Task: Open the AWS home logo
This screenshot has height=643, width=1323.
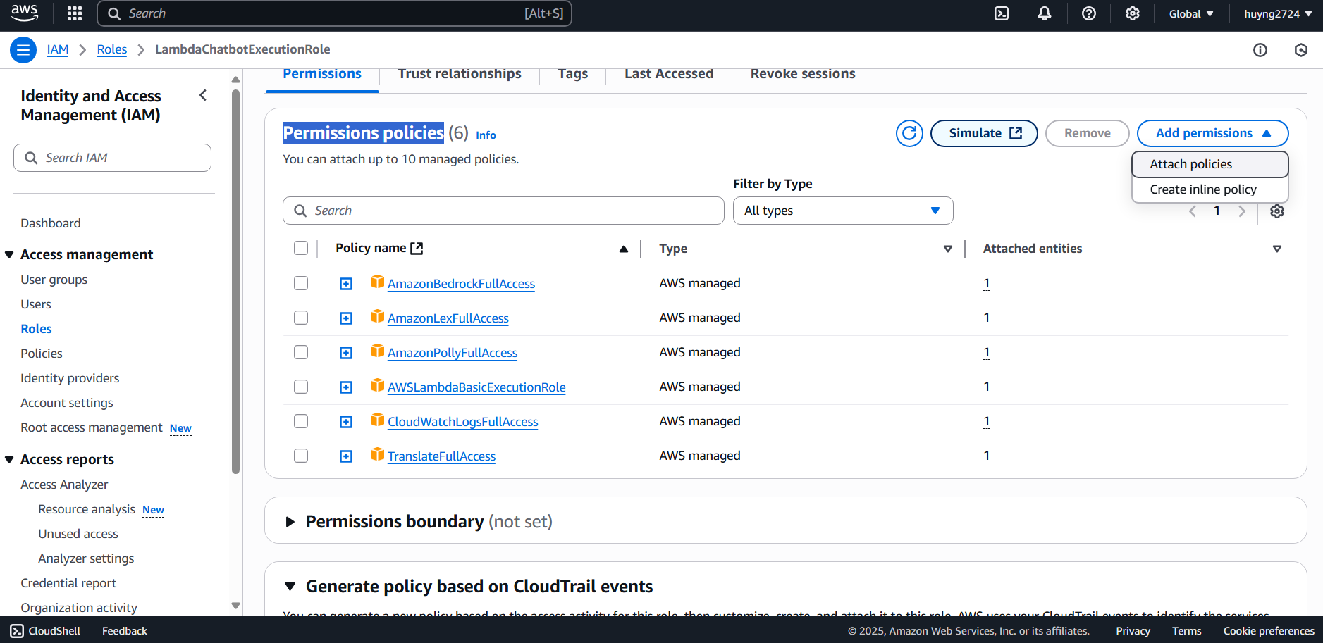Action: click(25, 13)
